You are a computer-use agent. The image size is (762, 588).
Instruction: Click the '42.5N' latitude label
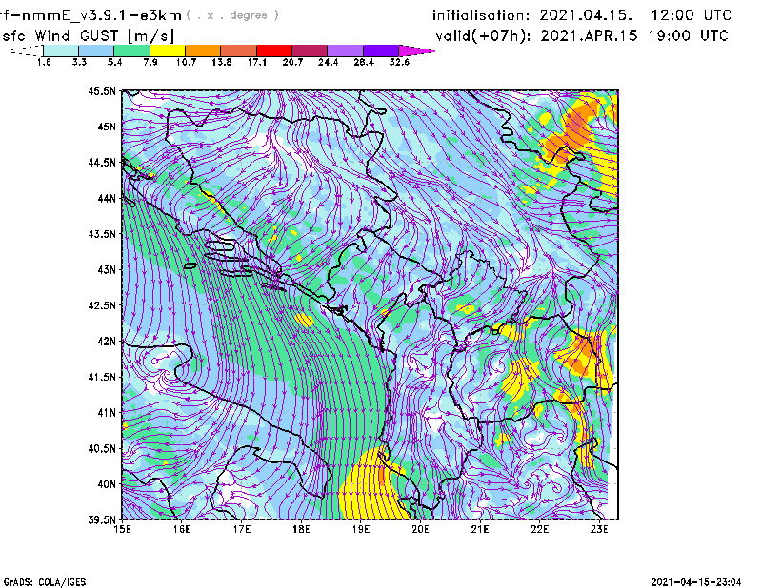coord(102,305)
